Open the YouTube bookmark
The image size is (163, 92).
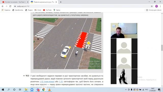(x=47, y=10)
